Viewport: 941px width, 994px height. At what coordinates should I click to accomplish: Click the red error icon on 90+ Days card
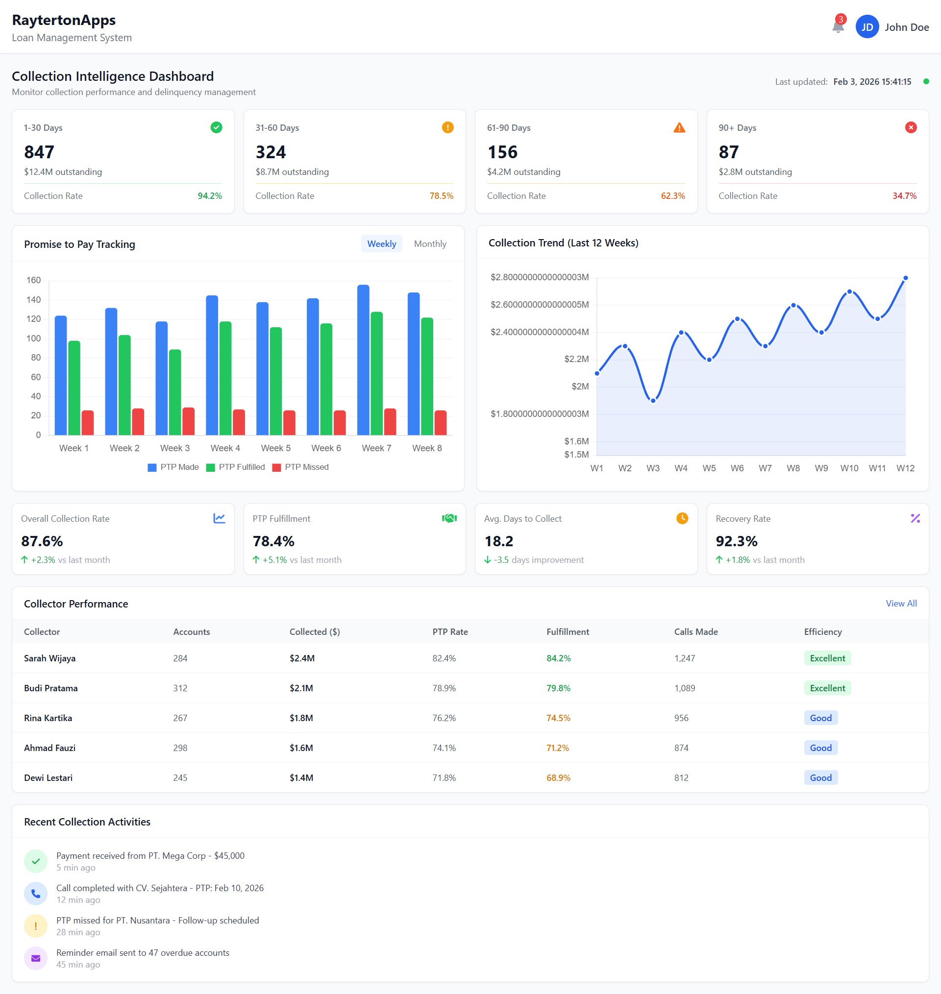pyautogui.click(x=911, y=127)
